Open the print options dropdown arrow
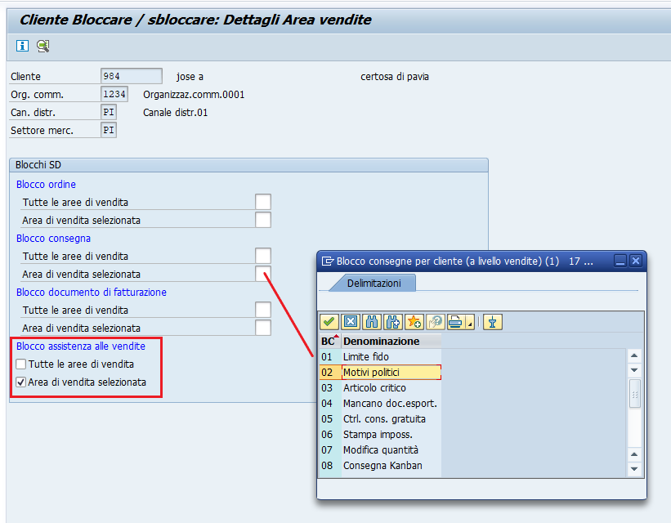Screen dimensions: 671x523 click(x=470, y=324)
